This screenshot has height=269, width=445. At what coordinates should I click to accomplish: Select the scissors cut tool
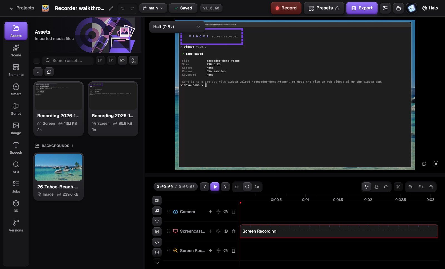[x=398, y=187]
